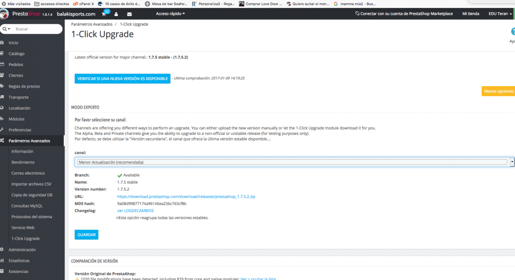Click the Estadísticas chart icon
Screen dimensions: 515x280
pyautogui.click(x=2, y=260)
